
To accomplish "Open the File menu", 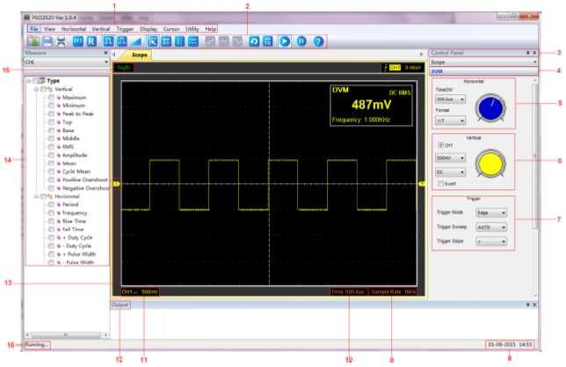I will [33, 28].
